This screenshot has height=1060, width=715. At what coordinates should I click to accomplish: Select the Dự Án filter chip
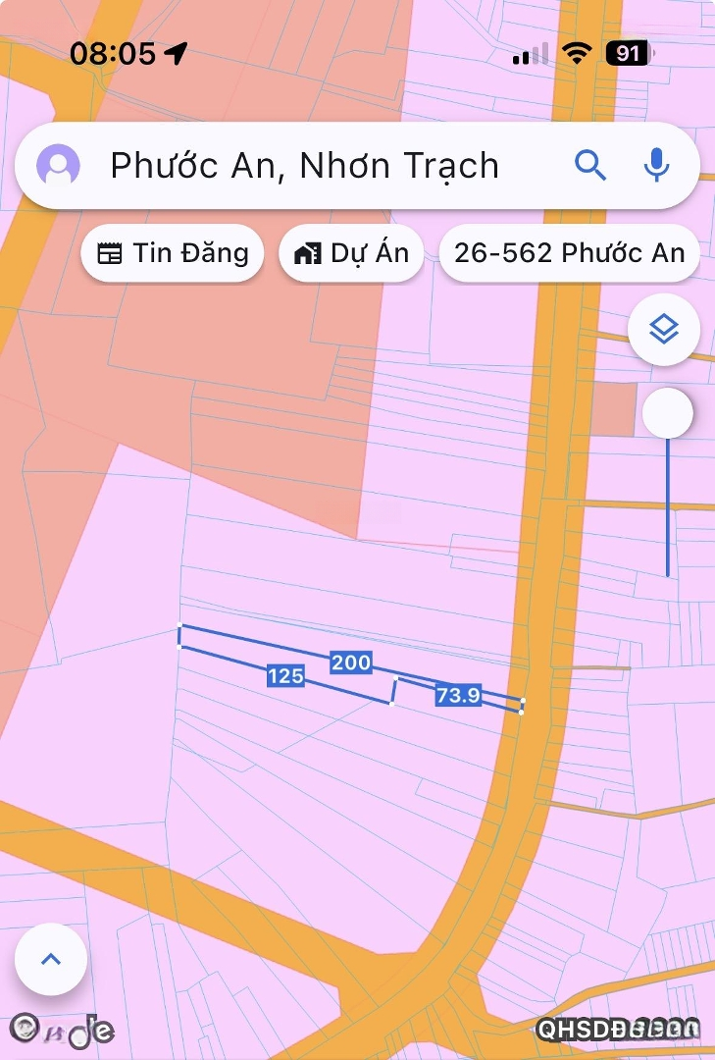351,253
